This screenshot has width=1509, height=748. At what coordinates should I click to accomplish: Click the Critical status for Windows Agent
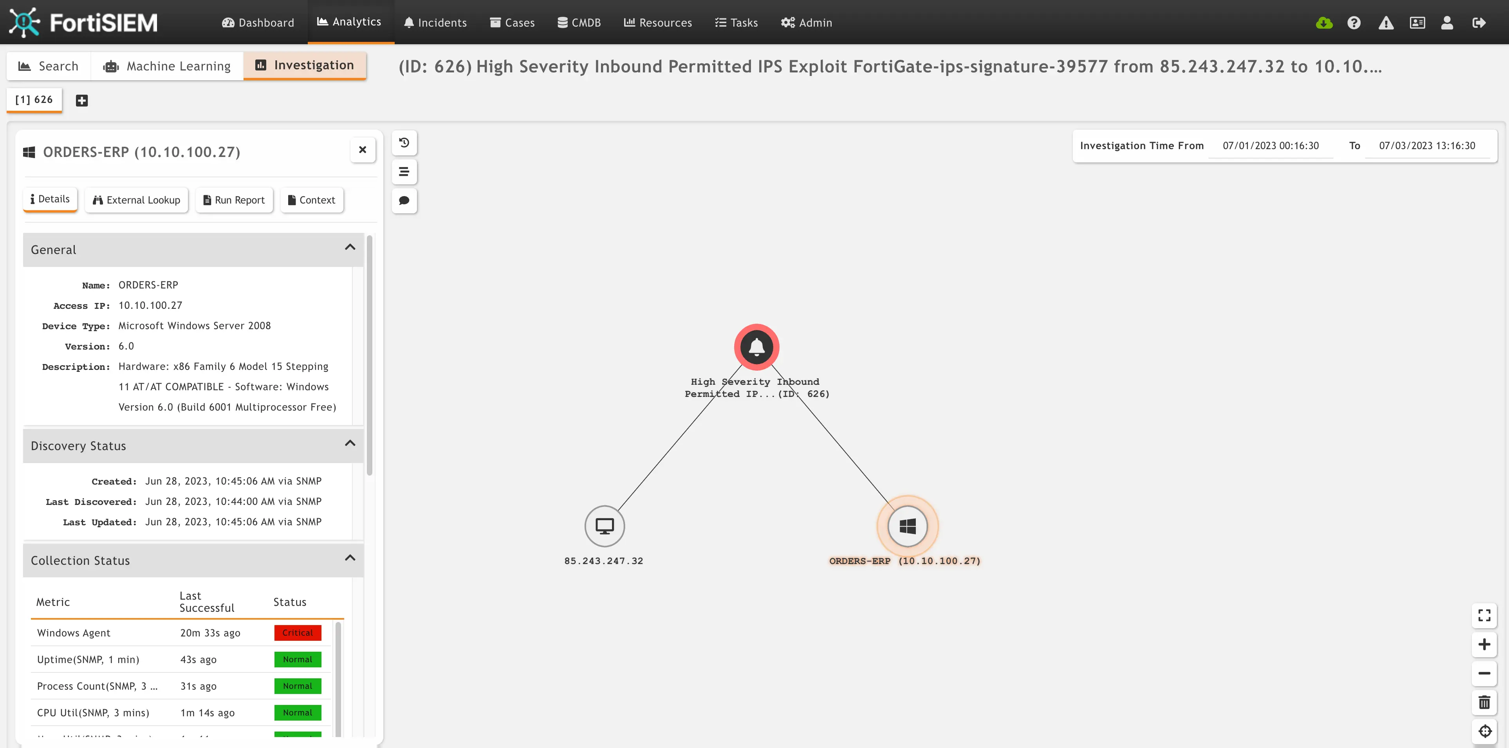pyautogui.click(x=298, y=633)
